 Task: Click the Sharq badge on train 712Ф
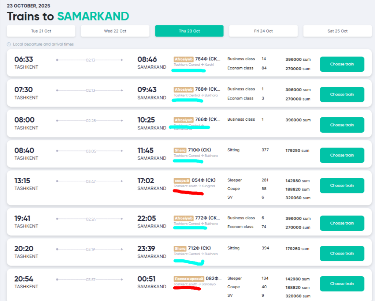pos(180,248)
